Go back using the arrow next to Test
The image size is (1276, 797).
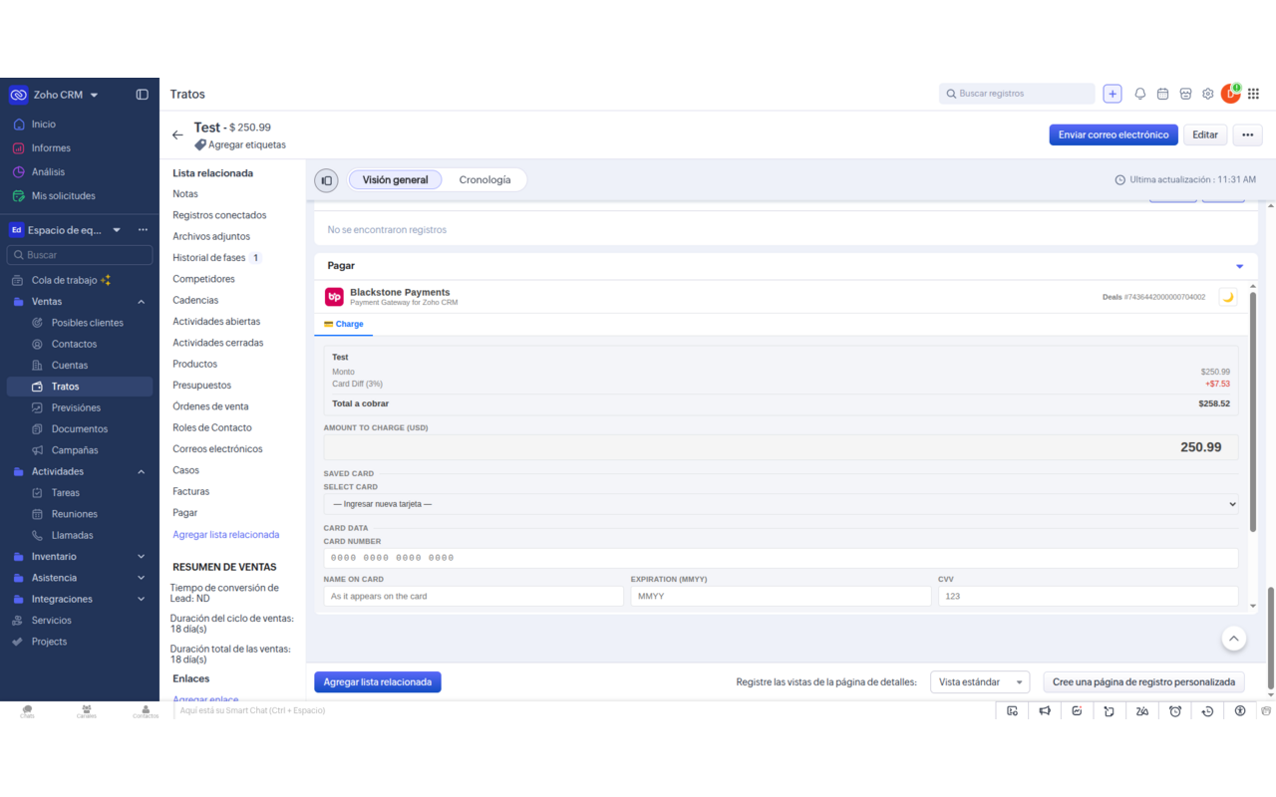(177, 134)
